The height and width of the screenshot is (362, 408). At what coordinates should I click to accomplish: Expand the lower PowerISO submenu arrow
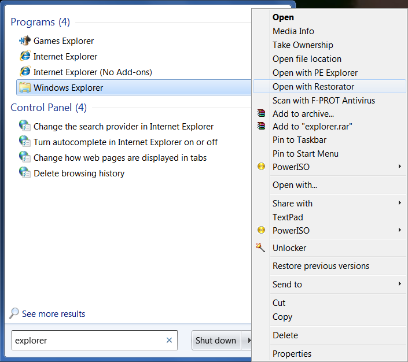click(x=400, y=230)
